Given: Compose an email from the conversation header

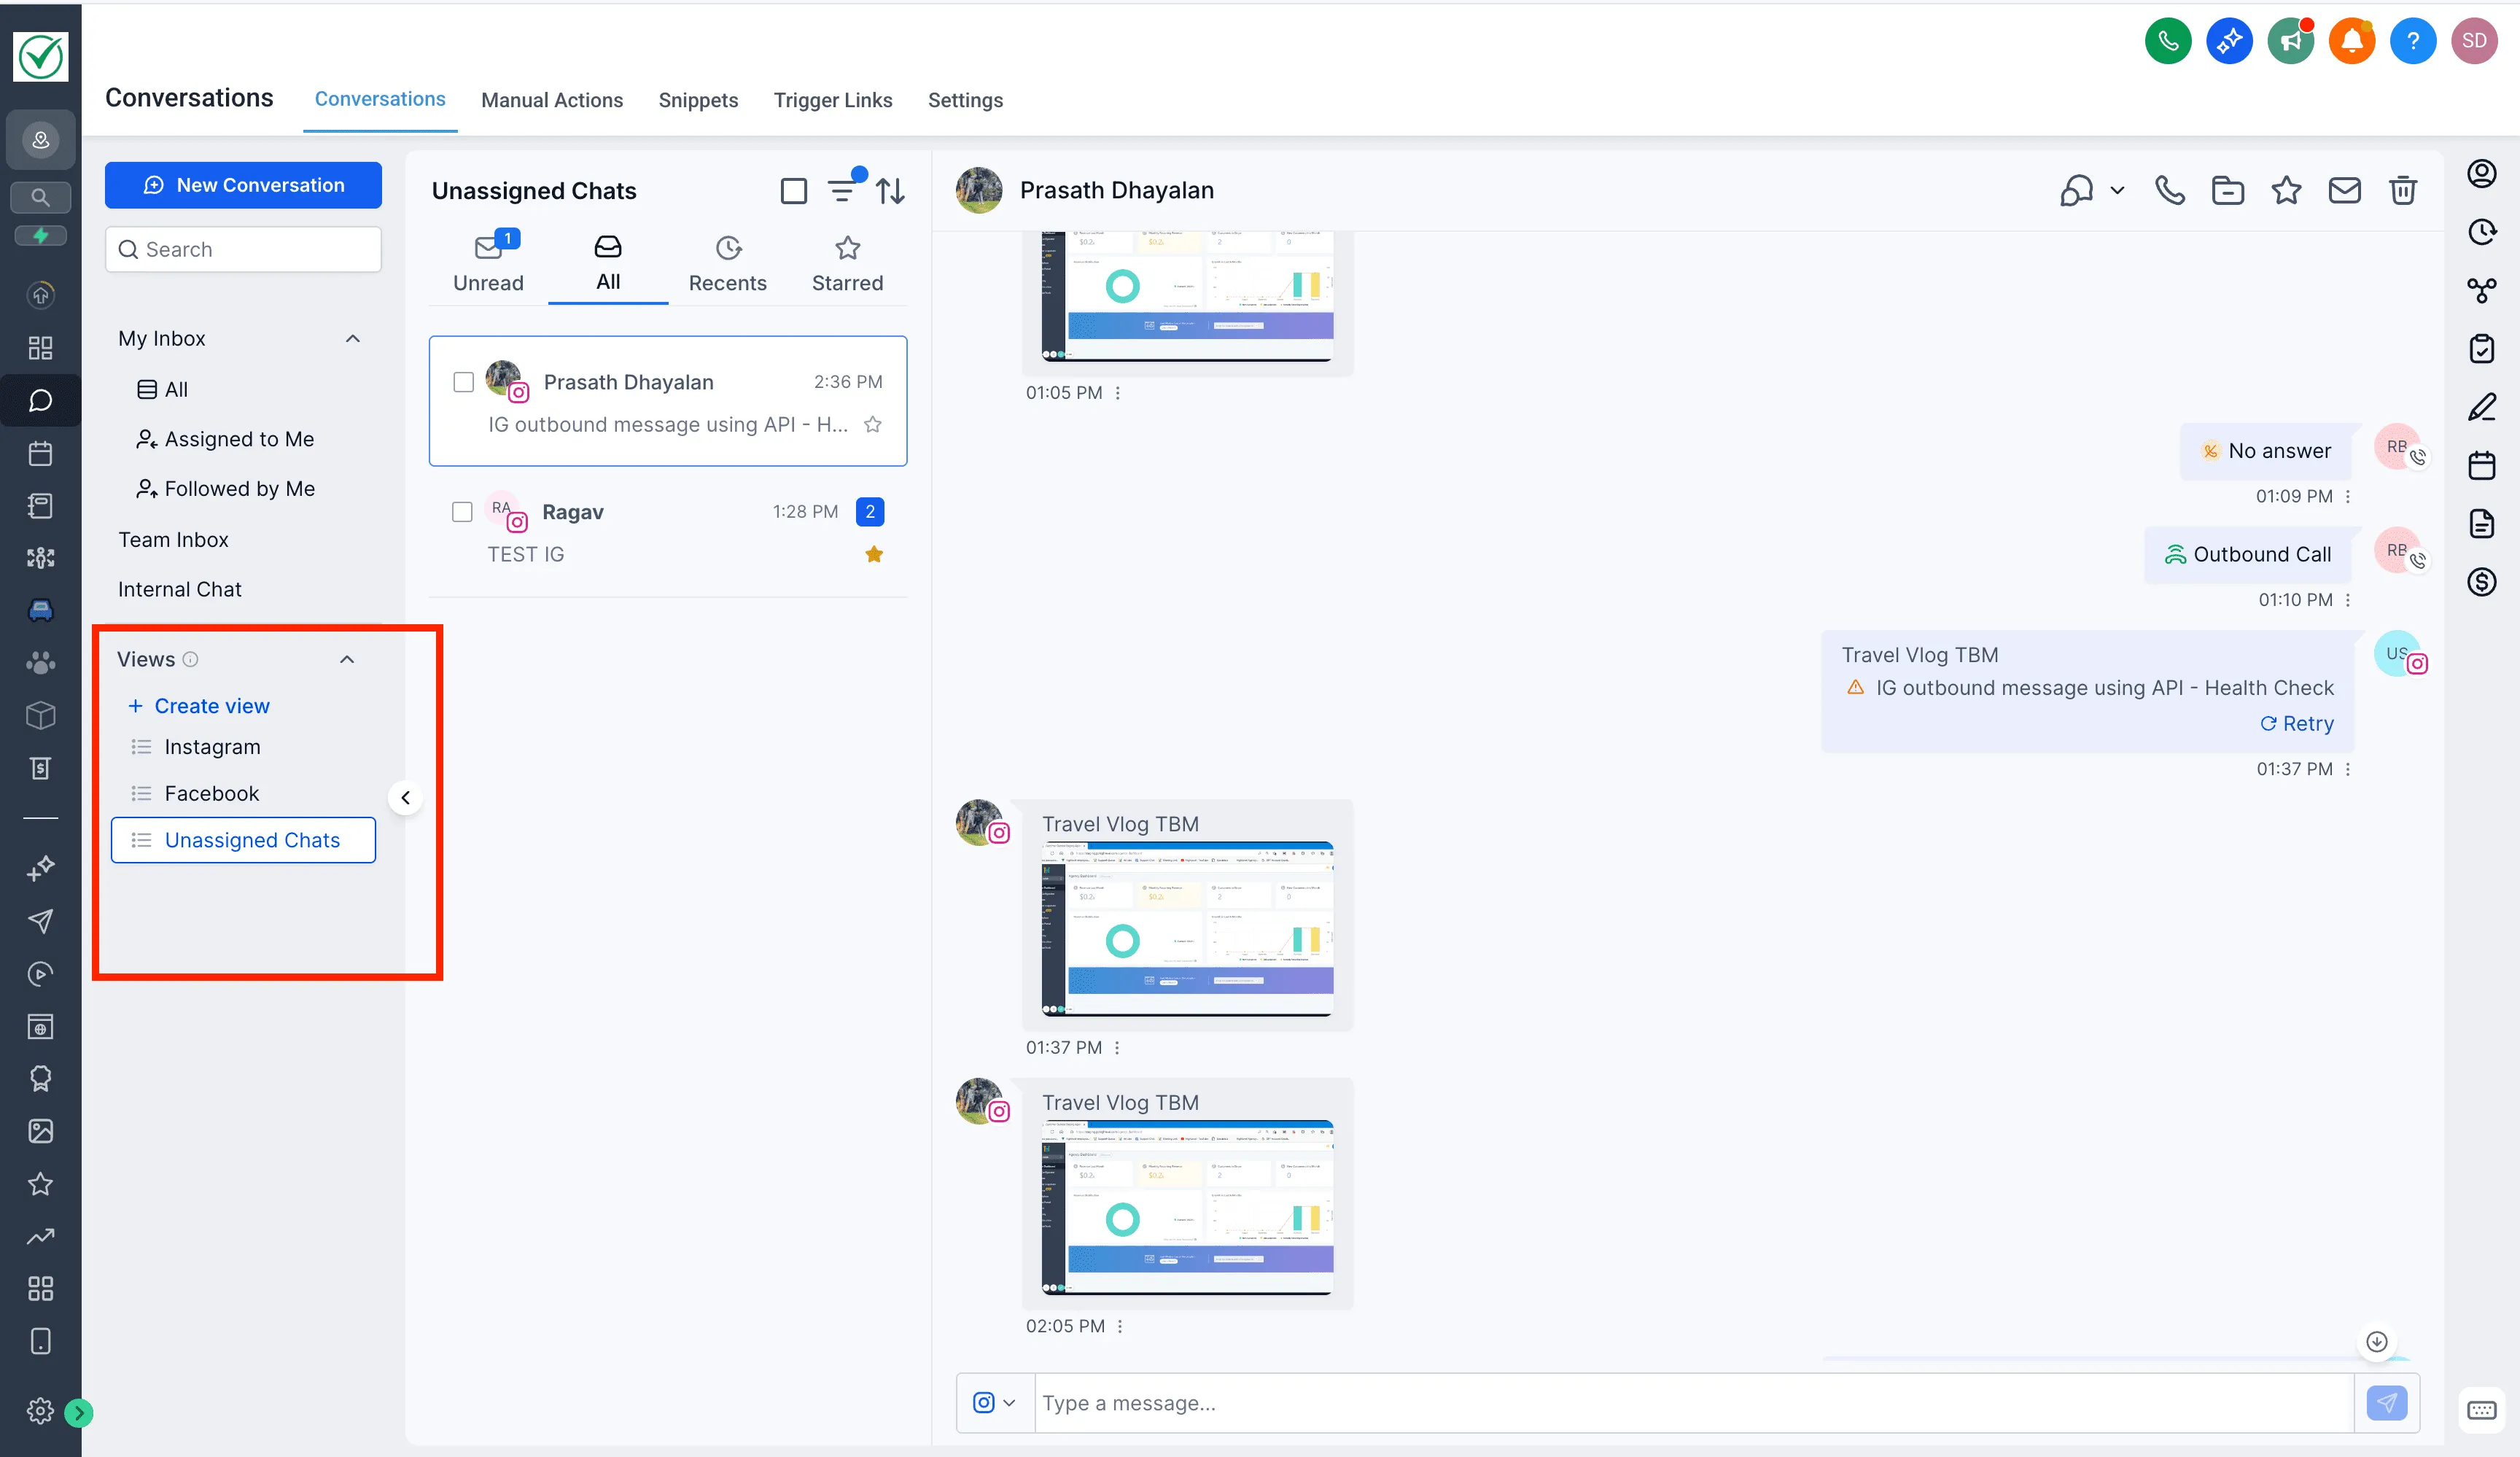Looking at the screenshot, I should point(2345,190).
